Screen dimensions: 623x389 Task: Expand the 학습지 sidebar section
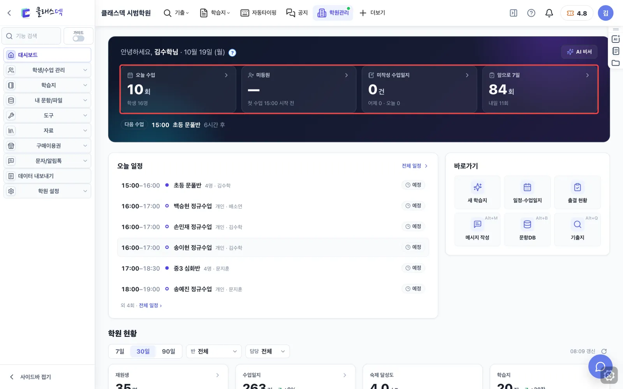coord(48,85)
